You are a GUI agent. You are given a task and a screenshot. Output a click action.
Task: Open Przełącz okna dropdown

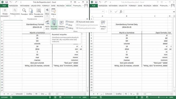tap(103, 25)
